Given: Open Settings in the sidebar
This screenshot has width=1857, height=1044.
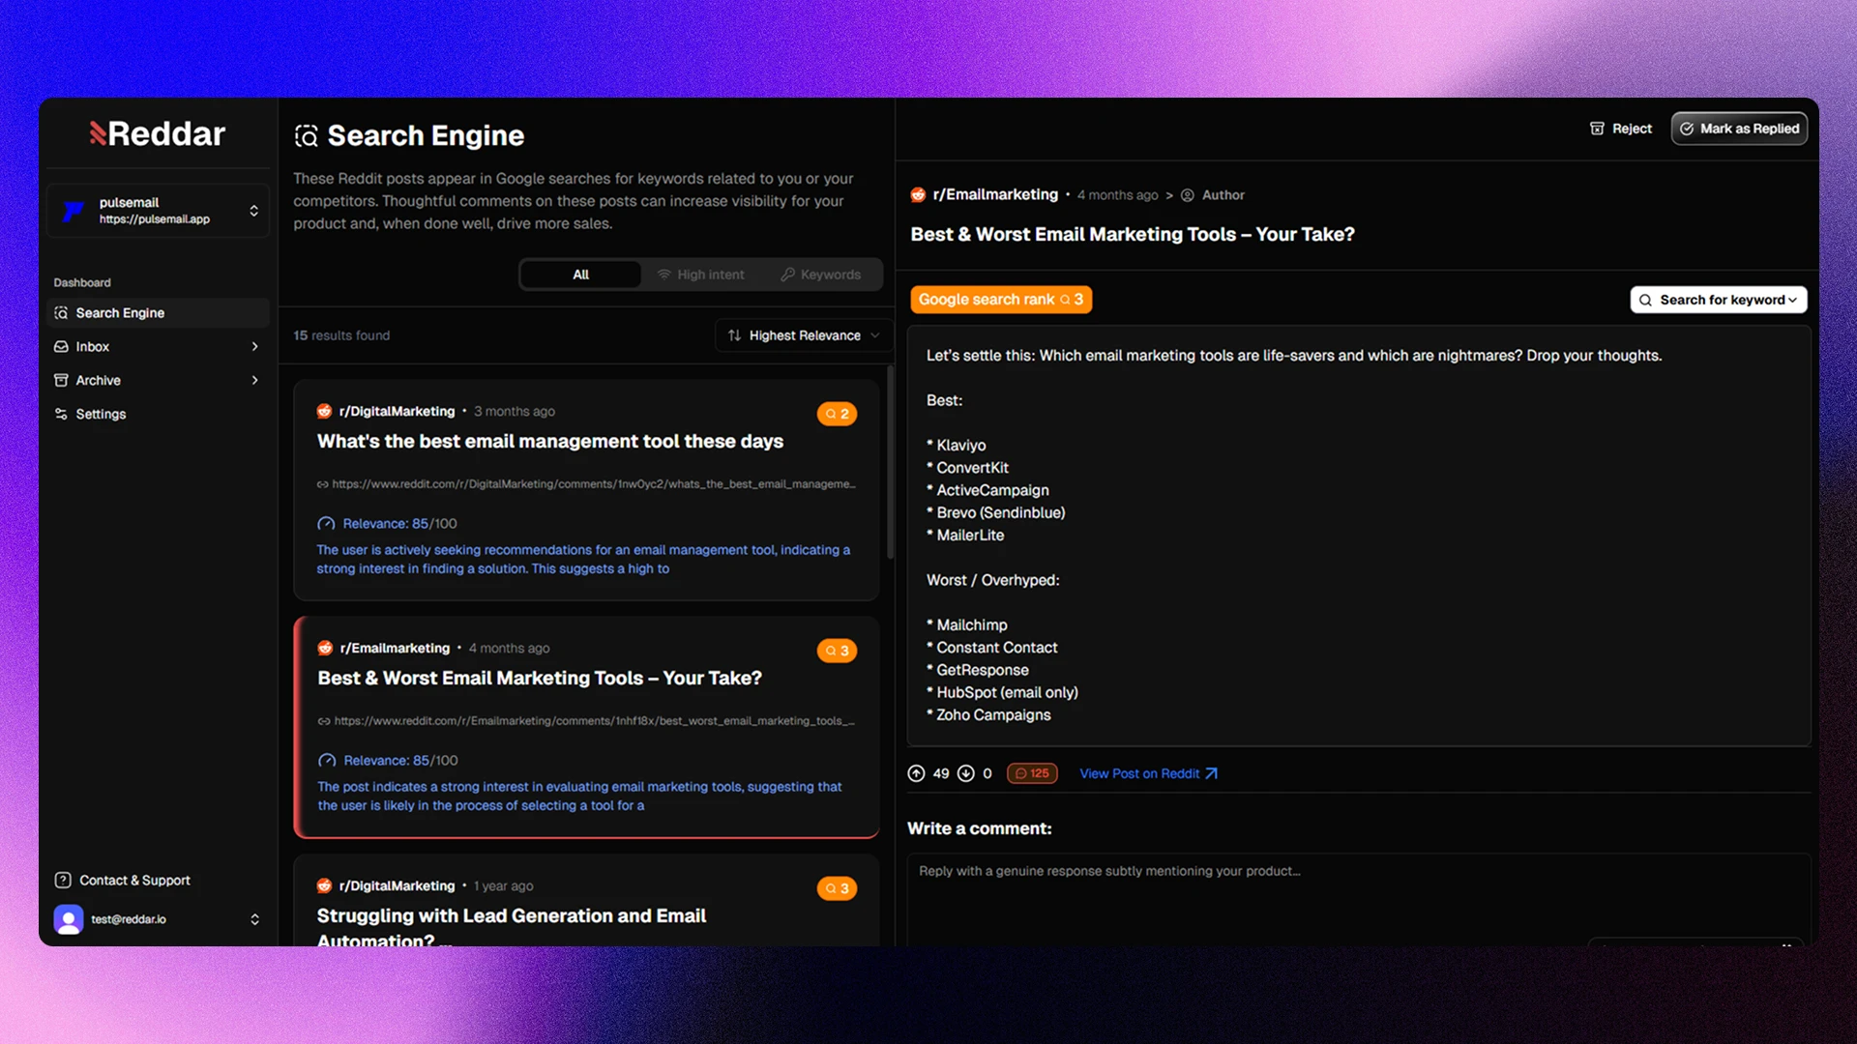Looking at the screenshot, I should tap(101, 414).
